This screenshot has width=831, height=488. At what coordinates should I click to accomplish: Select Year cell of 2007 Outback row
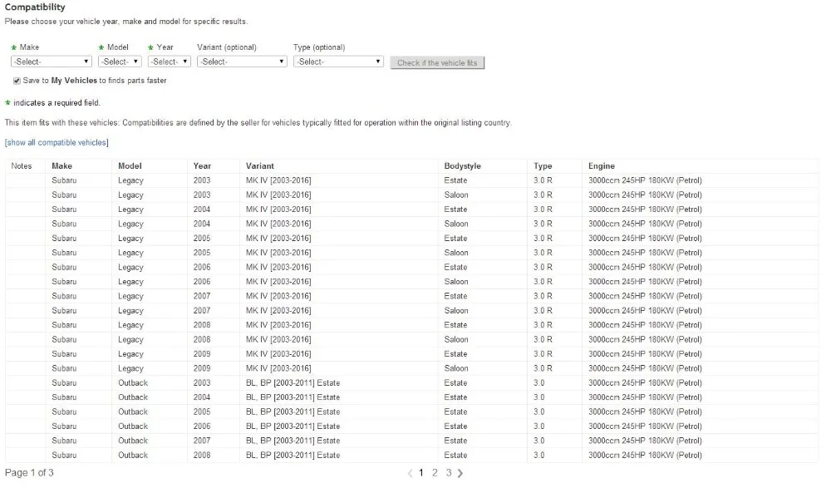click(202, 441)
